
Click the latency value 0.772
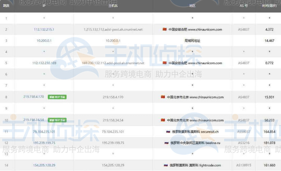pyautogui.click(x=269, y=63)
